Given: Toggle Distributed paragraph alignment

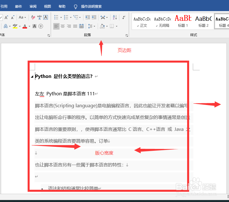Looking at the screenshot, I should (81, 26).
